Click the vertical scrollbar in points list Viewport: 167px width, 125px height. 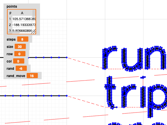(x=34, y=13)
